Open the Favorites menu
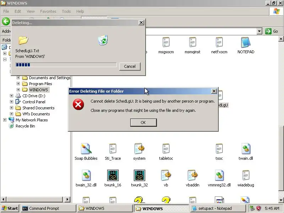The image size is (284, 213). 48,11
